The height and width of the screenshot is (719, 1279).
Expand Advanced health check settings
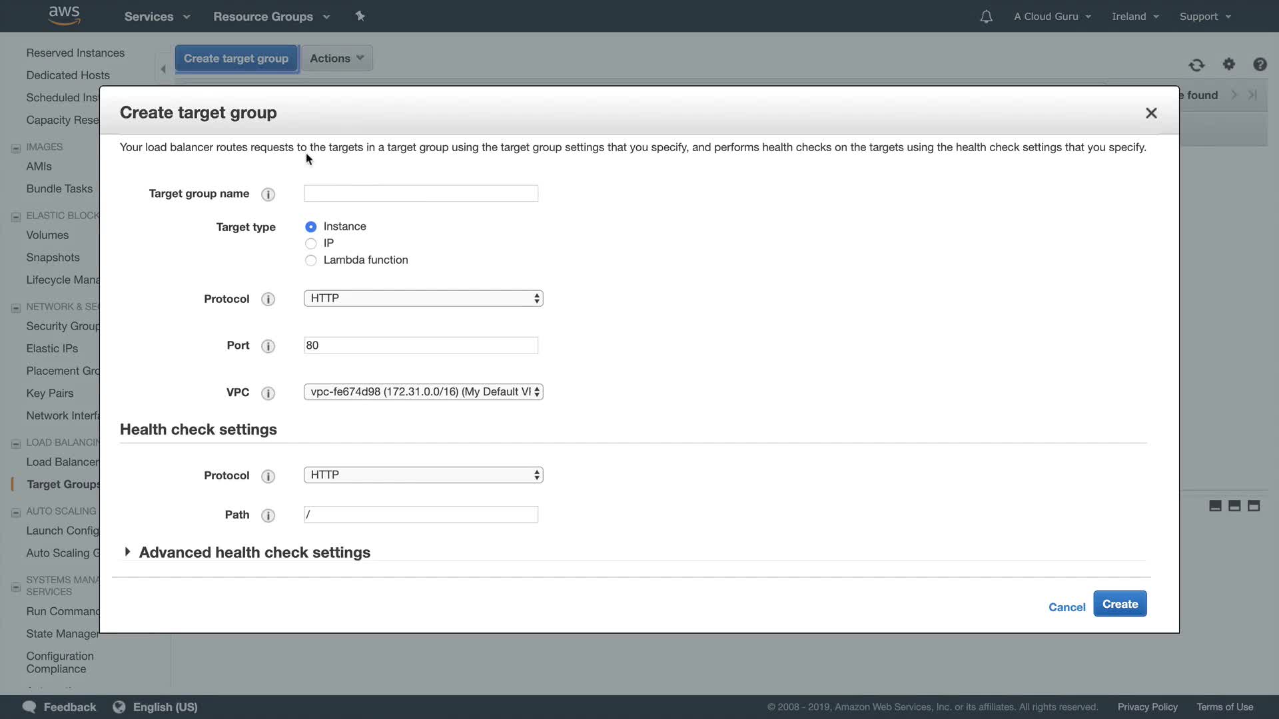tap(254, 553)
